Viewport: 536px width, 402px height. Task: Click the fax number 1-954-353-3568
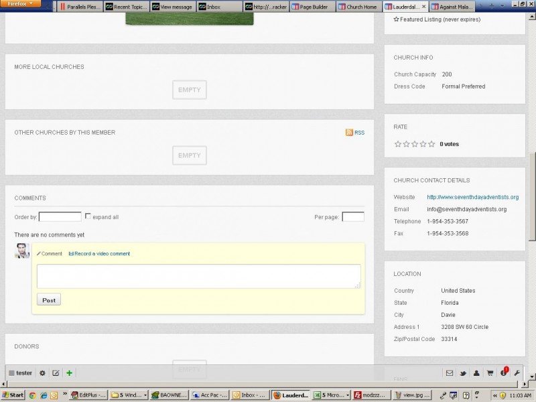click(x=448, y=233)
